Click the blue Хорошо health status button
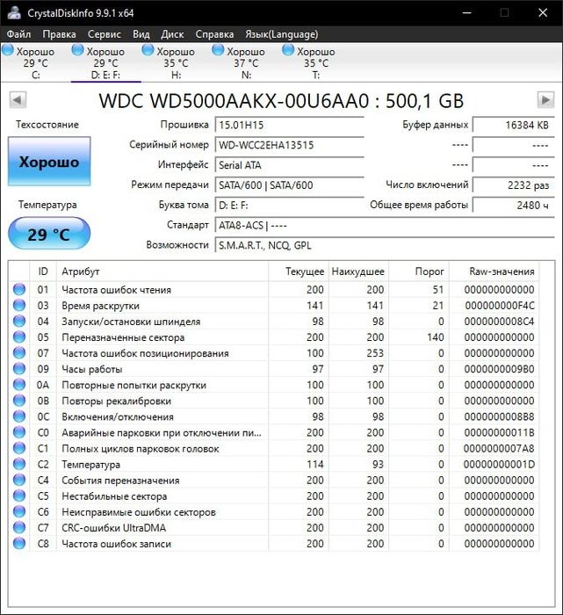Image resolution: width=563 pixels, height=615 pixels. click(49, 161)
